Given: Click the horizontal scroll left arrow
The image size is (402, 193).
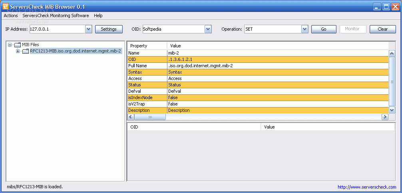Looking at the screenshot, I should [x=131, y=117].
